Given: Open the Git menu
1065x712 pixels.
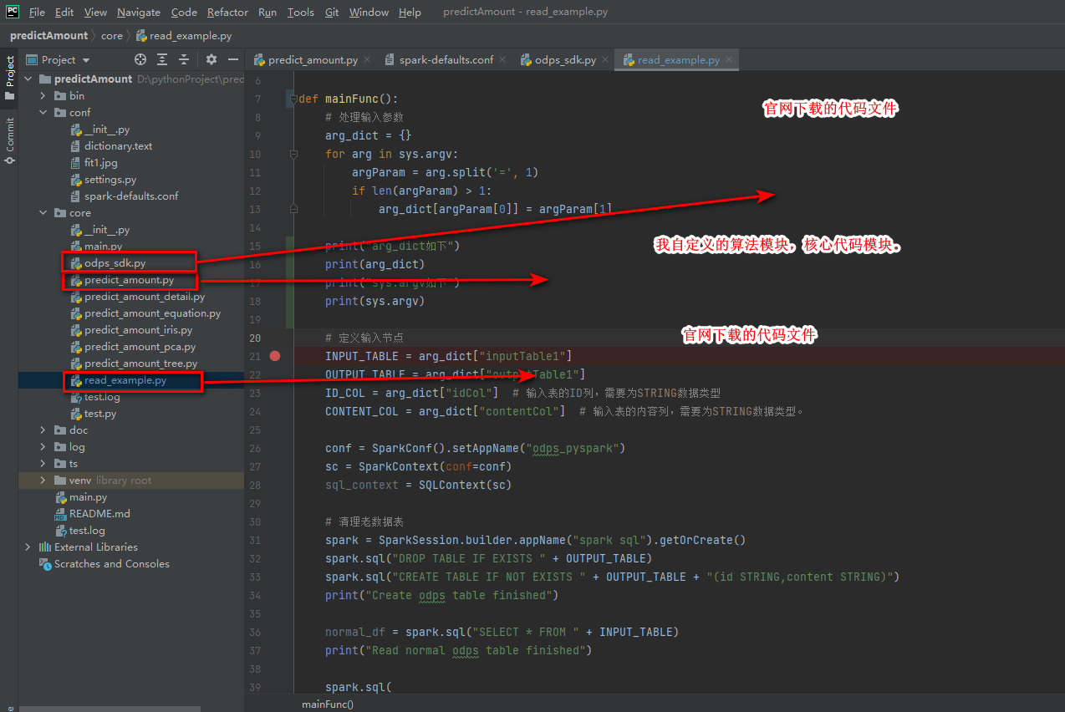Looking at the screenshot, I should point(332,13).
